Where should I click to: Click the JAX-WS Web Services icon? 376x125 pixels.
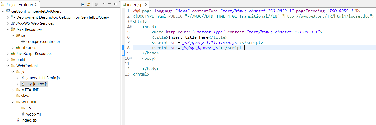pyautogui.click(x=13, y=23)
